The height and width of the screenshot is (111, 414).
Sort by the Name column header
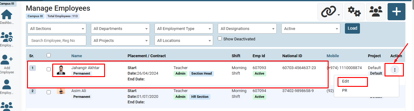77,56
